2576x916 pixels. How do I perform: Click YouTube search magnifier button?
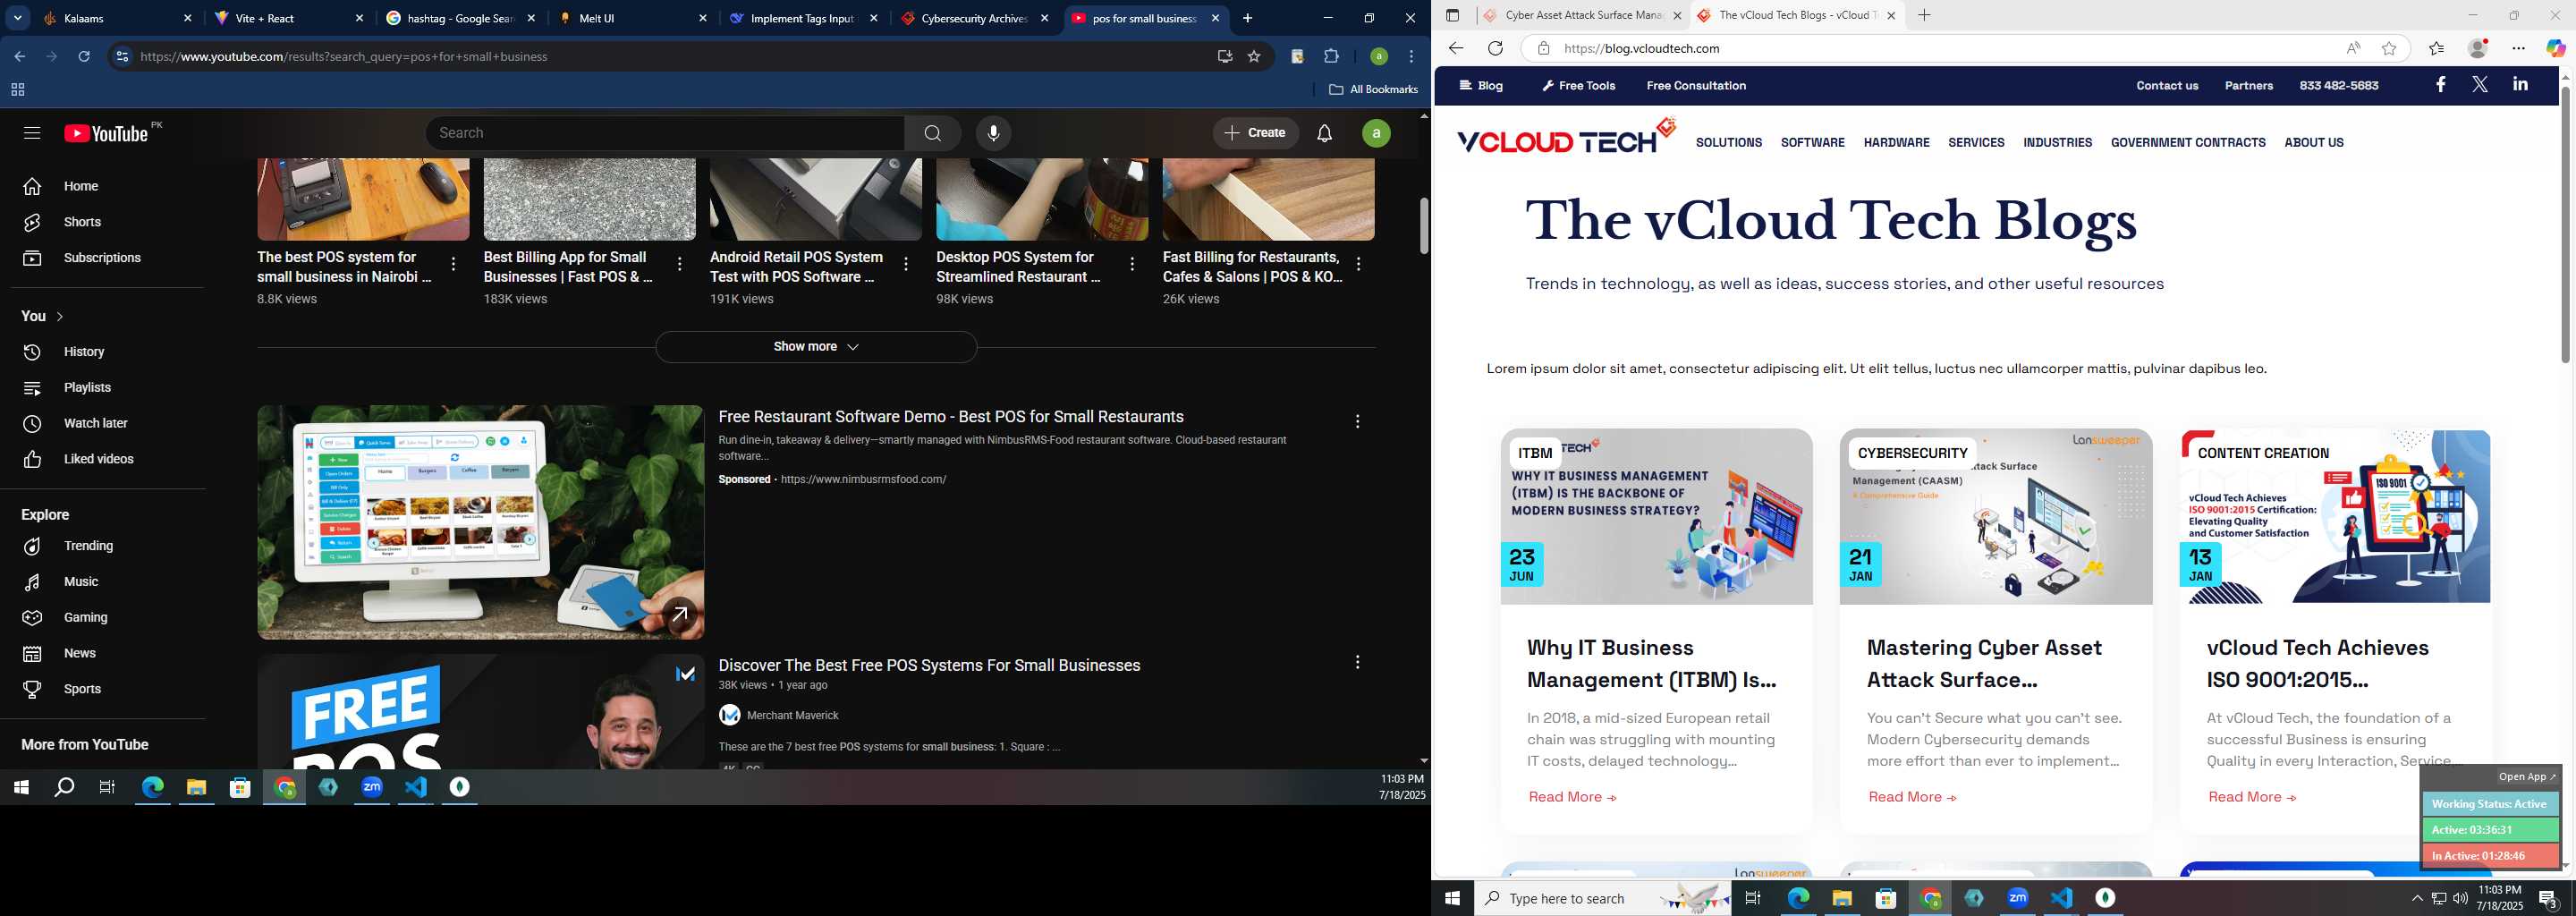[x=932, y=133]
